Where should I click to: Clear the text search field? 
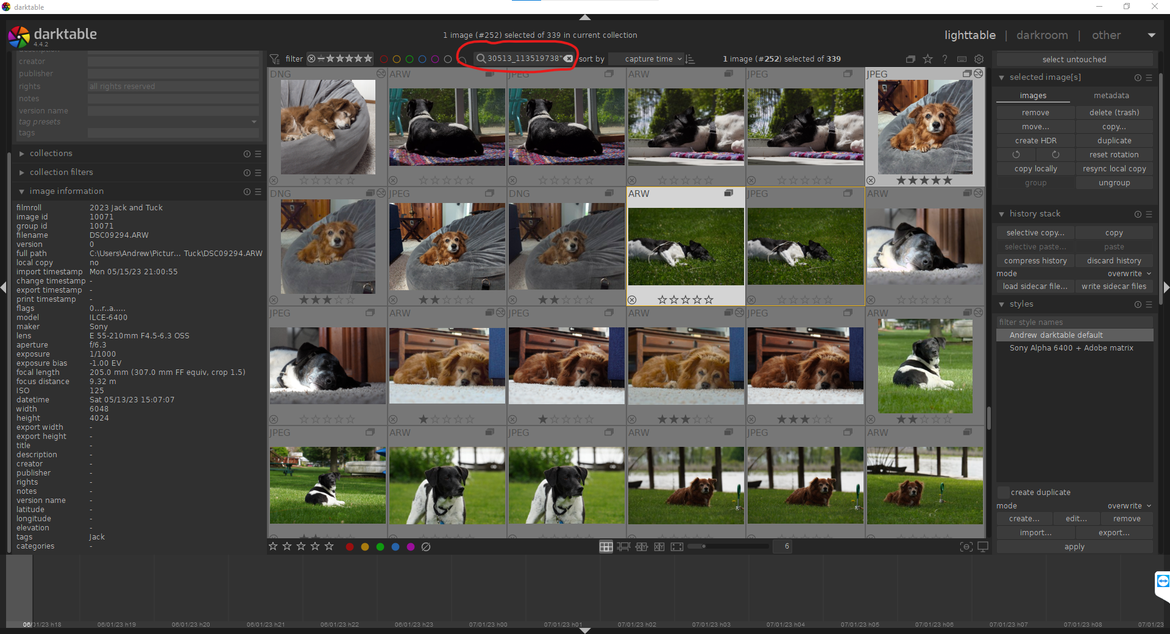click(569, 59)
